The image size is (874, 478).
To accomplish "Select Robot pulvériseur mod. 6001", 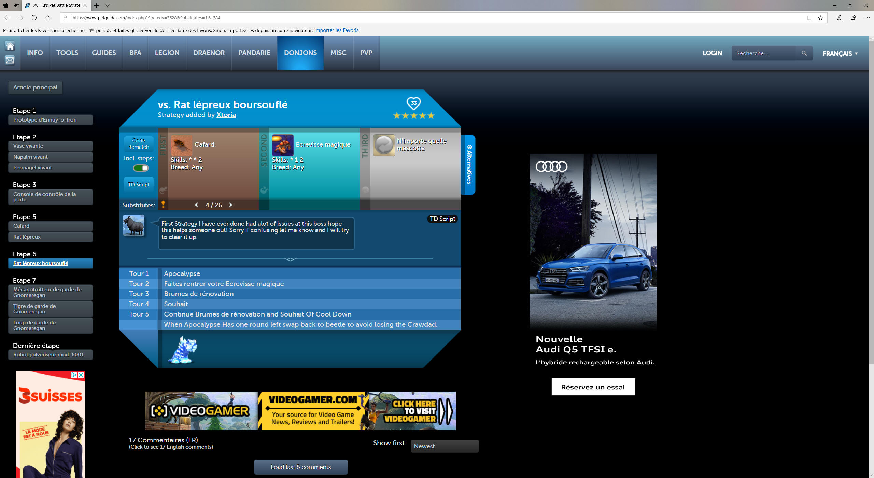I will 50,355.
